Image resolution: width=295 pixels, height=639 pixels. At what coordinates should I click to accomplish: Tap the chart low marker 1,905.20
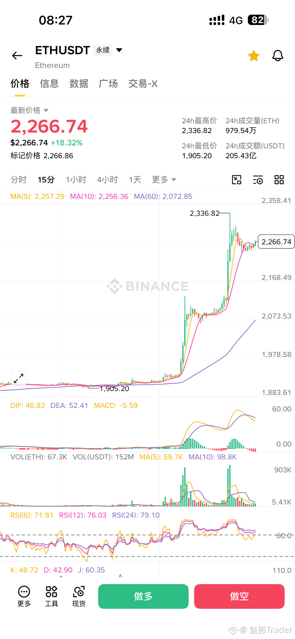114,388
